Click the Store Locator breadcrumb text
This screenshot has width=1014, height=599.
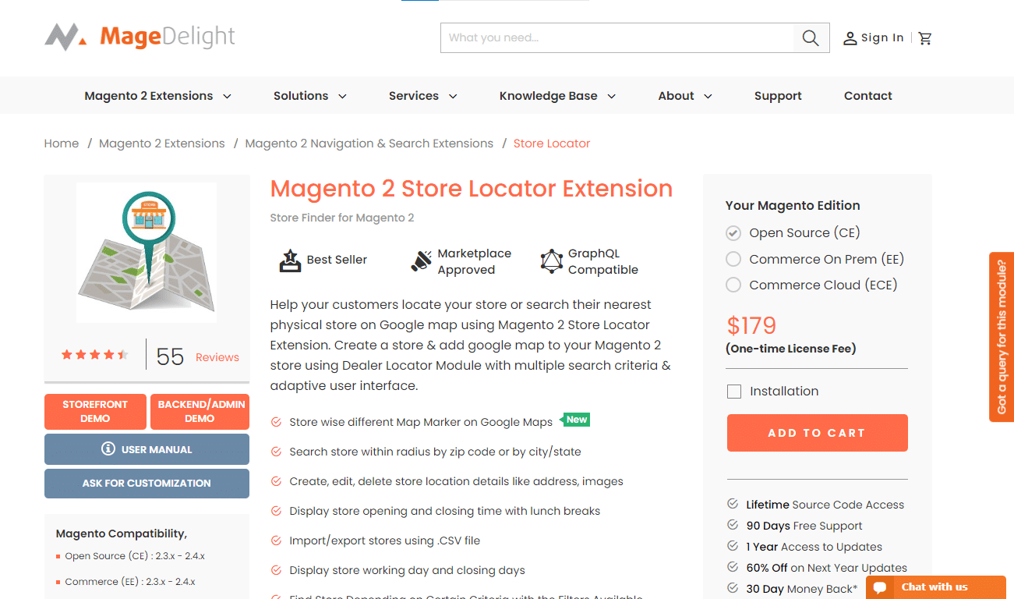552,144
